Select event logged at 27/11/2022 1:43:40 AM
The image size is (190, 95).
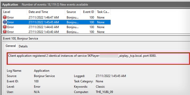pos(56,32)
